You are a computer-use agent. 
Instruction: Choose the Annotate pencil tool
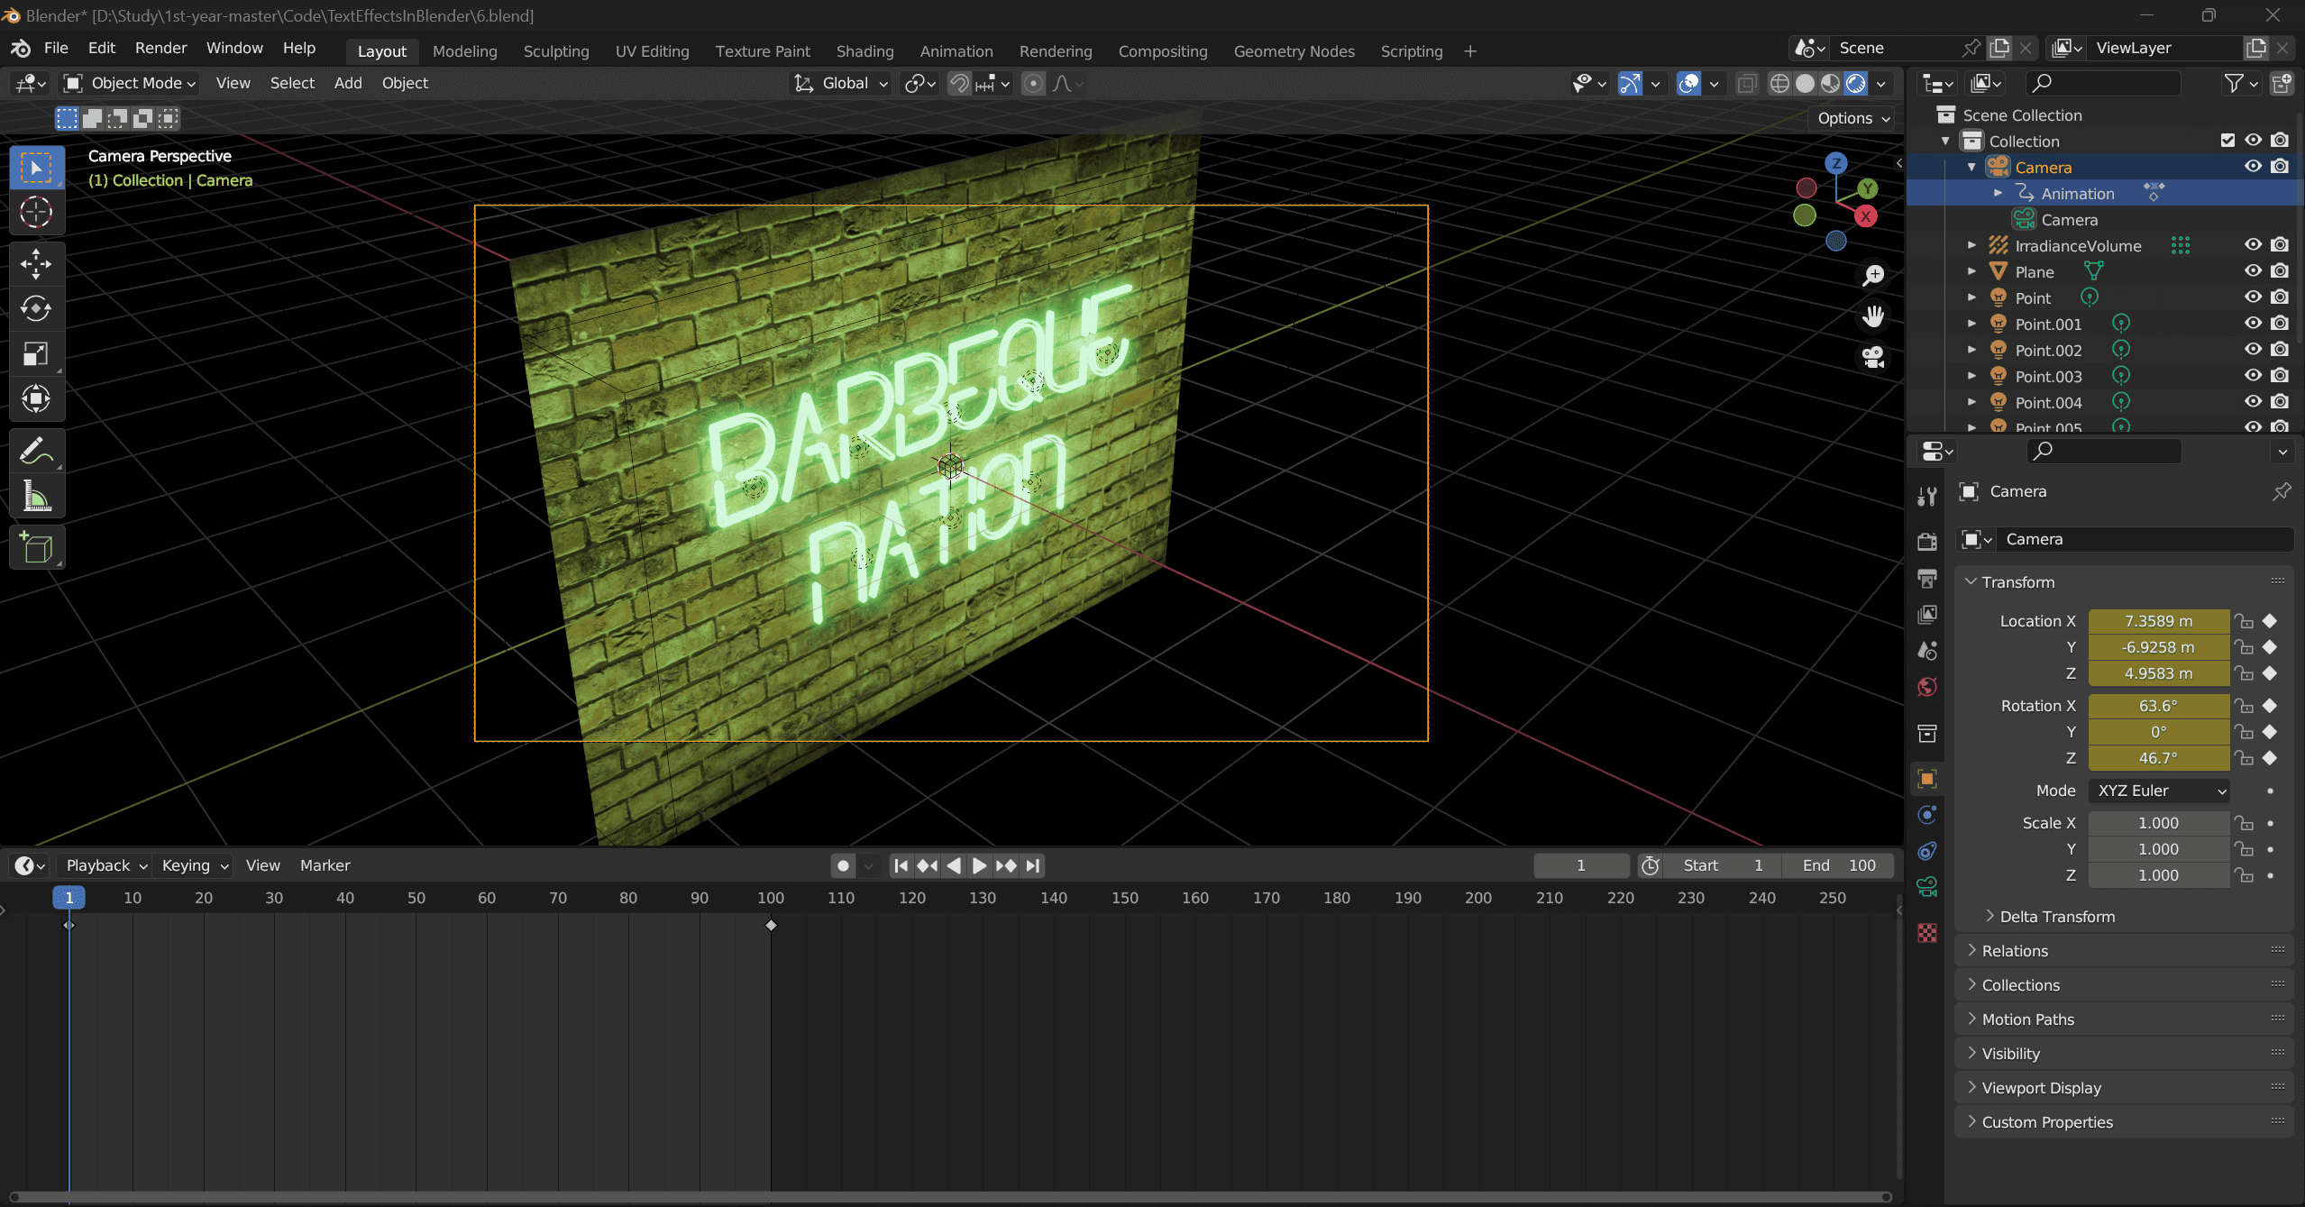(x=36, y=451)
